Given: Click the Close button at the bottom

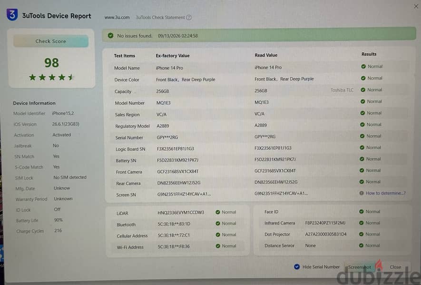Looking at the screenshot, I should (395, 267).
